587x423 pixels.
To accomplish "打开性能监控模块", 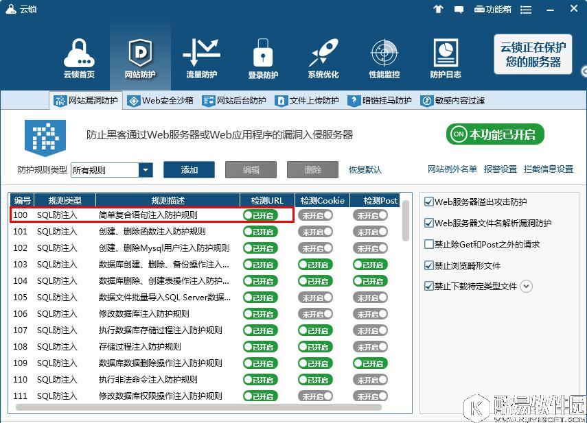I will [383, 58].
